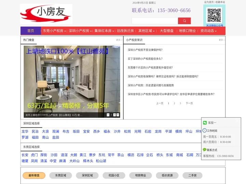
Task: Go to 下一页 of the article list
Action: (x=189, y=103)
